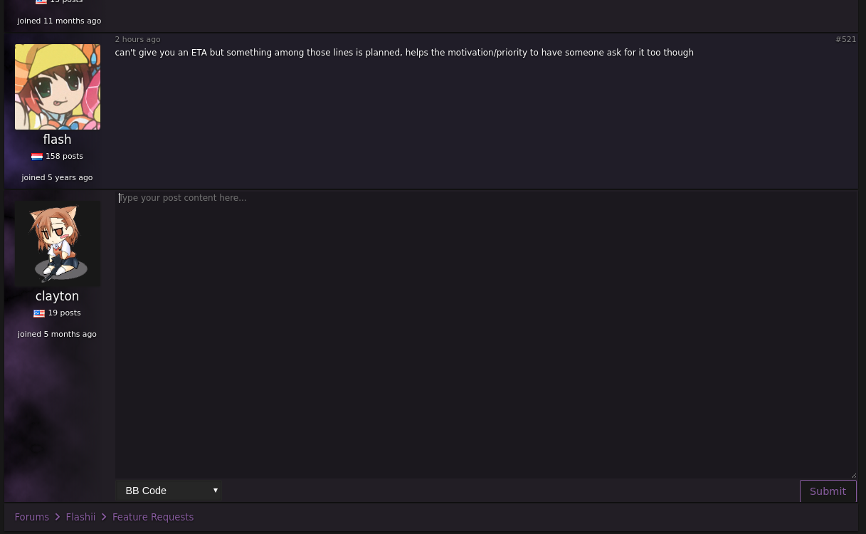The height and width of the screenshot is (534, 866).
Task: Open the post permalink #521
Action: [845, 40]
